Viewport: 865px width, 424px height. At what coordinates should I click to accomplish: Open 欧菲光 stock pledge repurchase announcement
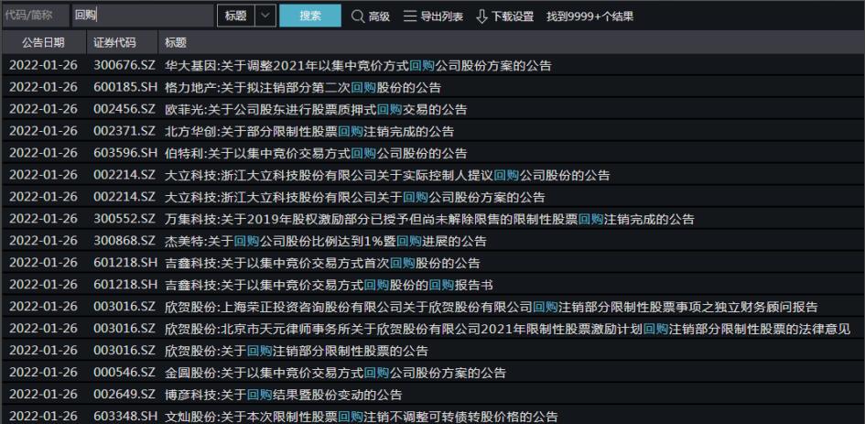(x=316, y=110)
